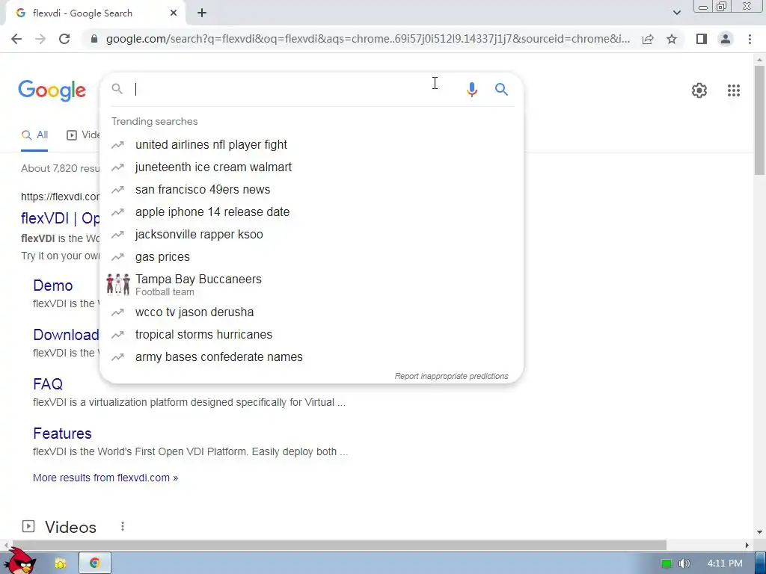Viewport: 766px width, 574px height.
Task: Switch to the All results tab
Action: 34,135
